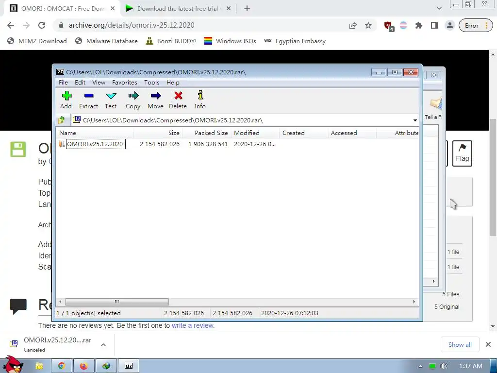Expand options chevron for OMORI rar download
Image resolution: width=497 pixels, height=373 pixels.
pos(103,345)
